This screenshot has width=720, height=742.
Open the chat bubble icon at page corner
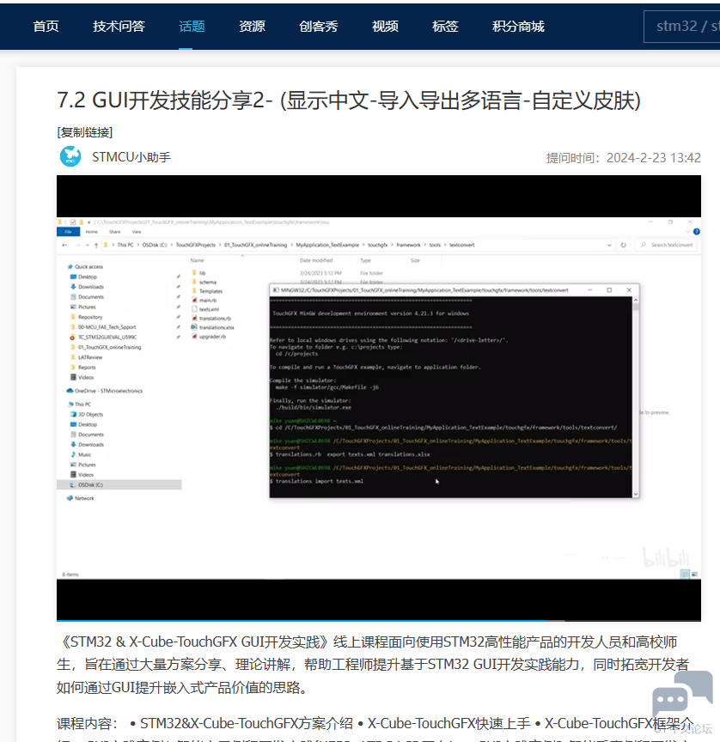click(x=682, y=694)
